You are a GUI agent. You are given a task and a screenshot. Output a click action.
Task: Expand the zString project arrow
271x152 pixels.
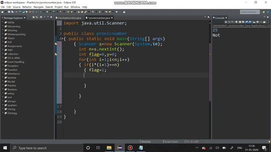tap(3, 109)
